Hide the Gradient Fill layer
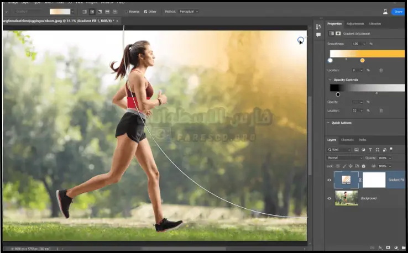Screen dimensions: 408x253 tap(329, 180)
